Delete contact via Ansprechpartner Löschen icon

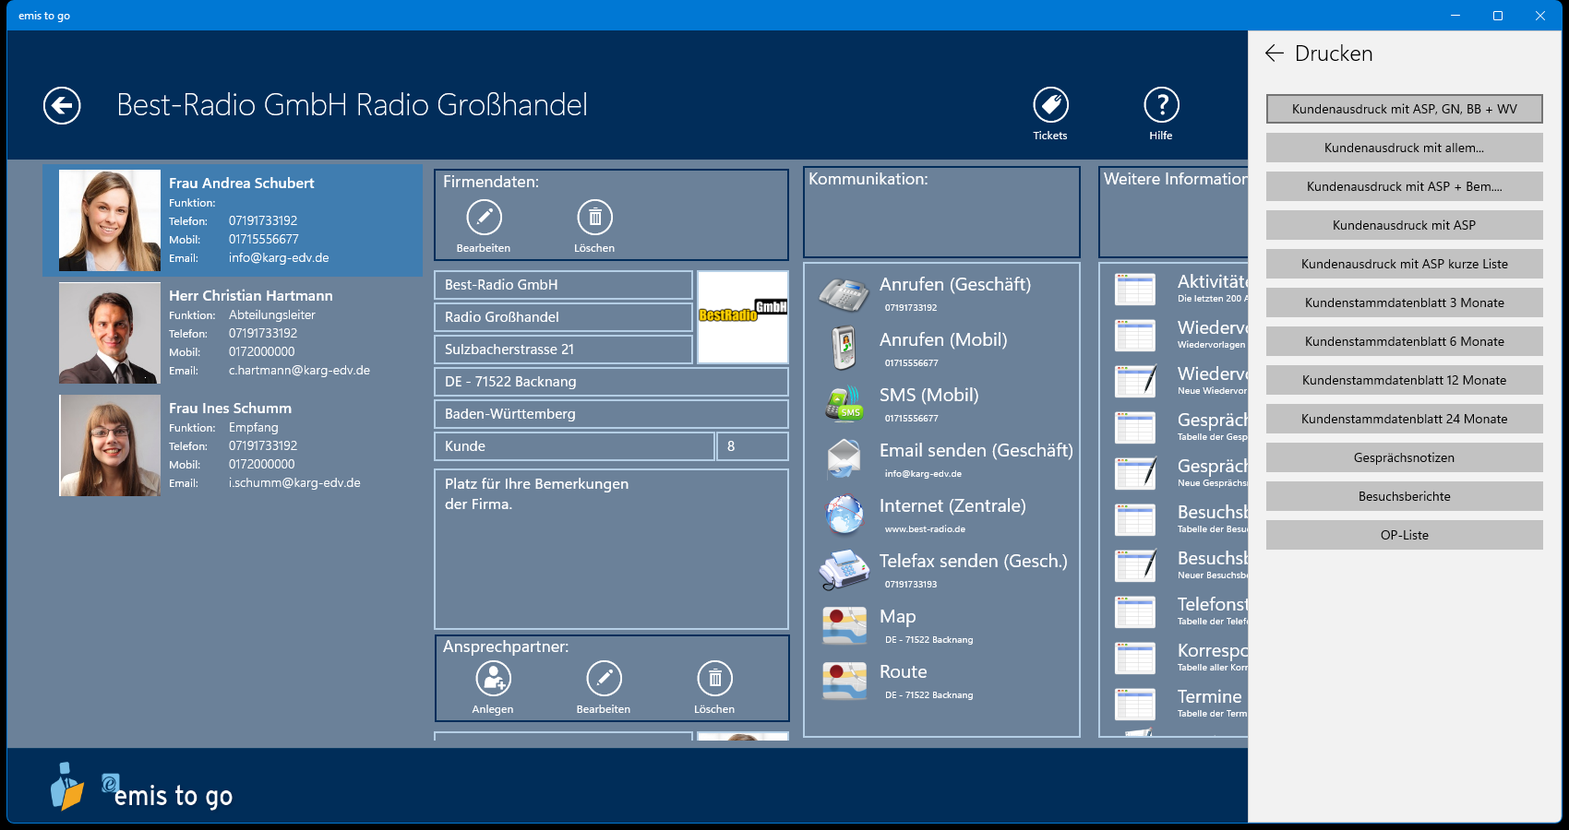point(714,679)
